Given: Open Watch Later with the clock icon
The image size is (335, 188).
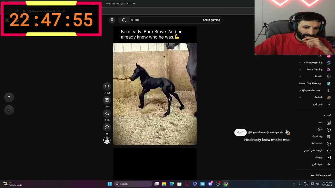Looking at the screenshot, I should tap(329, 143).
